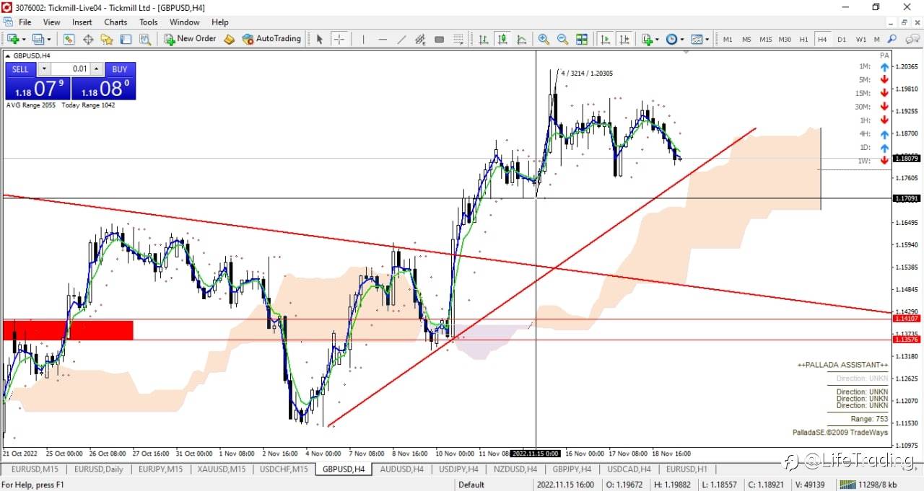924x491 pixels.
Task: Open the Tools menu
Action: (x=149, y=22)
